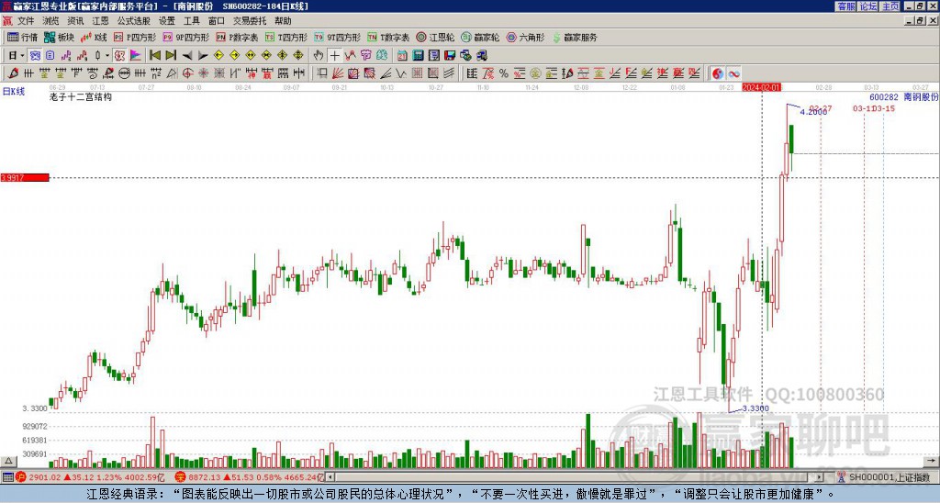The image size is (940, 503).
Task: Click the scrollbar left arrow
Action: [330, 477]
